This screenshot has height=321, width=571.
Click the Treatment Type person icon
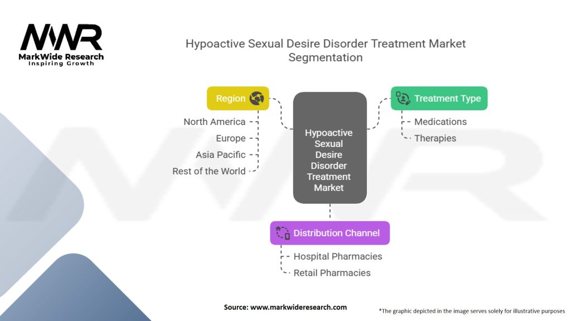click(403, 98)
